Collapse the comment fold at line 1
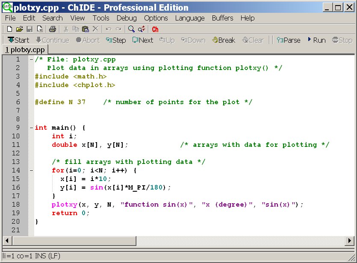Screen dimensions: 357x263 (x=31, y=59)
